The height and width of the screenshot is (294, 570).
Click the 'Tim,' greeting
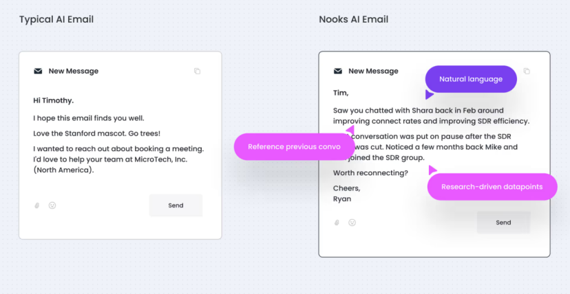341,93
